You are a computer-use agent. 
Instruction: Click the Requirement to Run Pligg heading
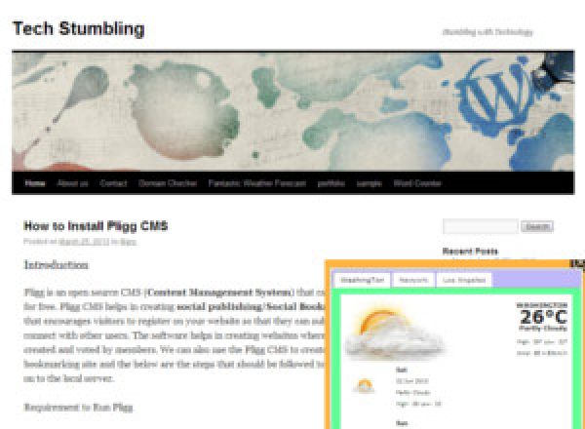[x=78, y=407]
